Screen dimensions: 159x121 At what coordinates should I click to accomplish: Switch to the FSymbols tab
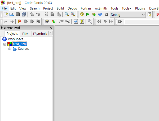pyautogui.click(x=40, y=34)
